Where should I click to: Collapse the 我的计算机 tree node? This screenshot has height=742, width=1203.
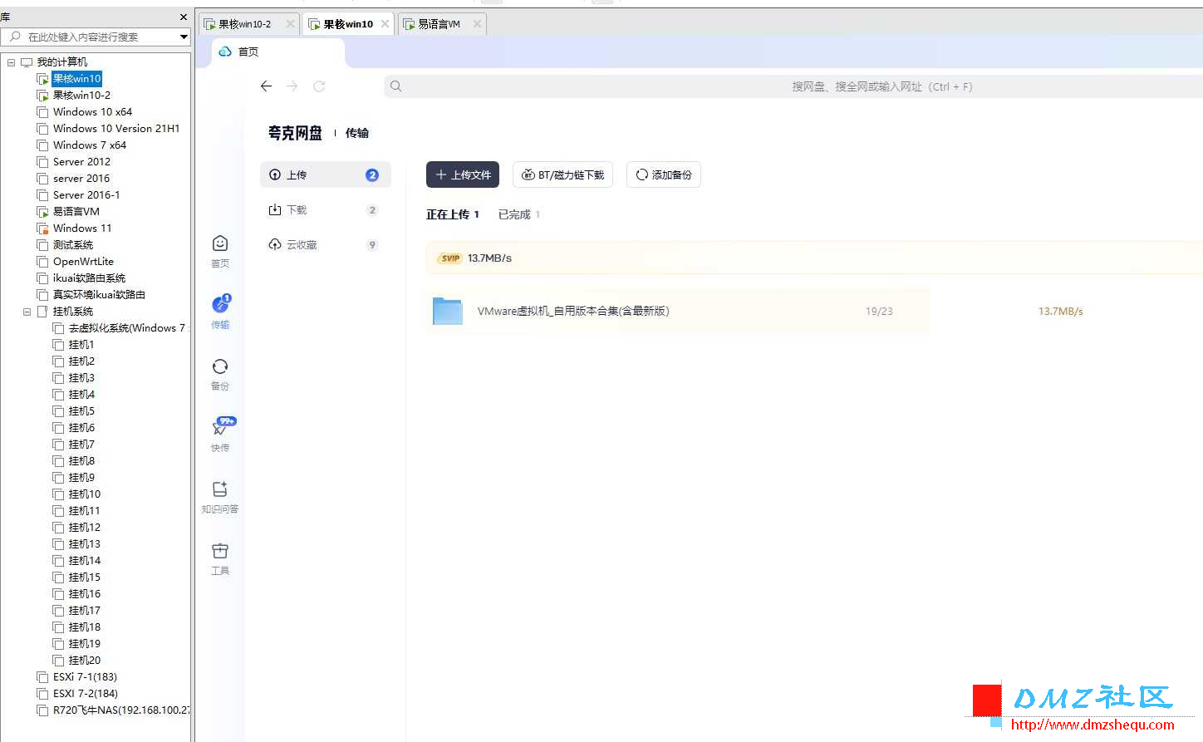(11, 62)
